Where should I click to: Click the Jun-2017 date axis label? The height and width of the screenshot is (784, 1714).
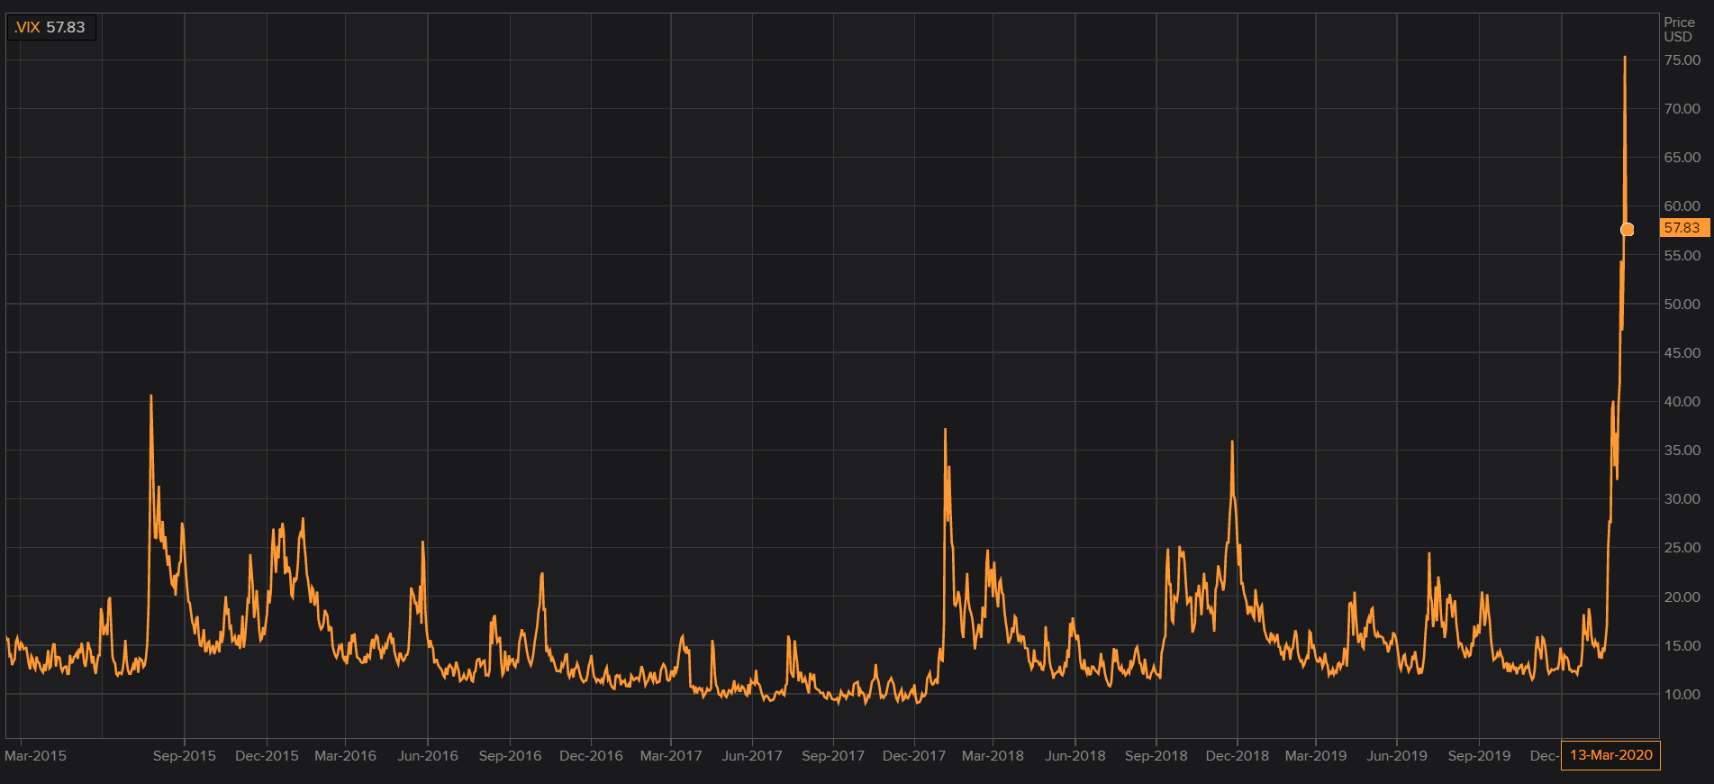click(752, 756)
